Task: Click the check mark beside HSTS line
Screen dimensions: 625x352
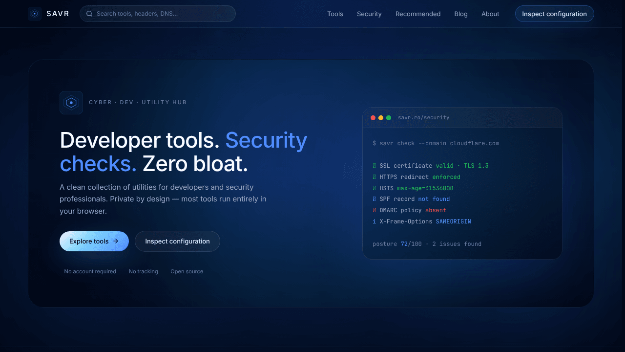Action: pyautogui.click(x=375, y=188)
